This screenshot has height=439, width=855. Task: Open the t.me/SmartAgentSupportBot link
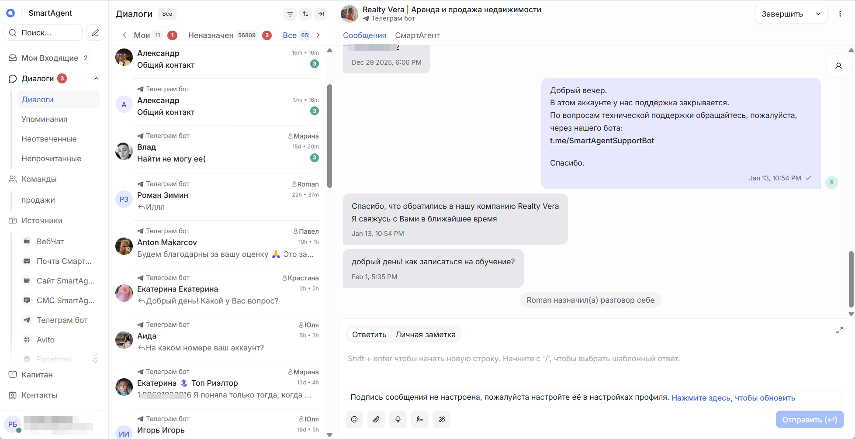pos(602,140)
